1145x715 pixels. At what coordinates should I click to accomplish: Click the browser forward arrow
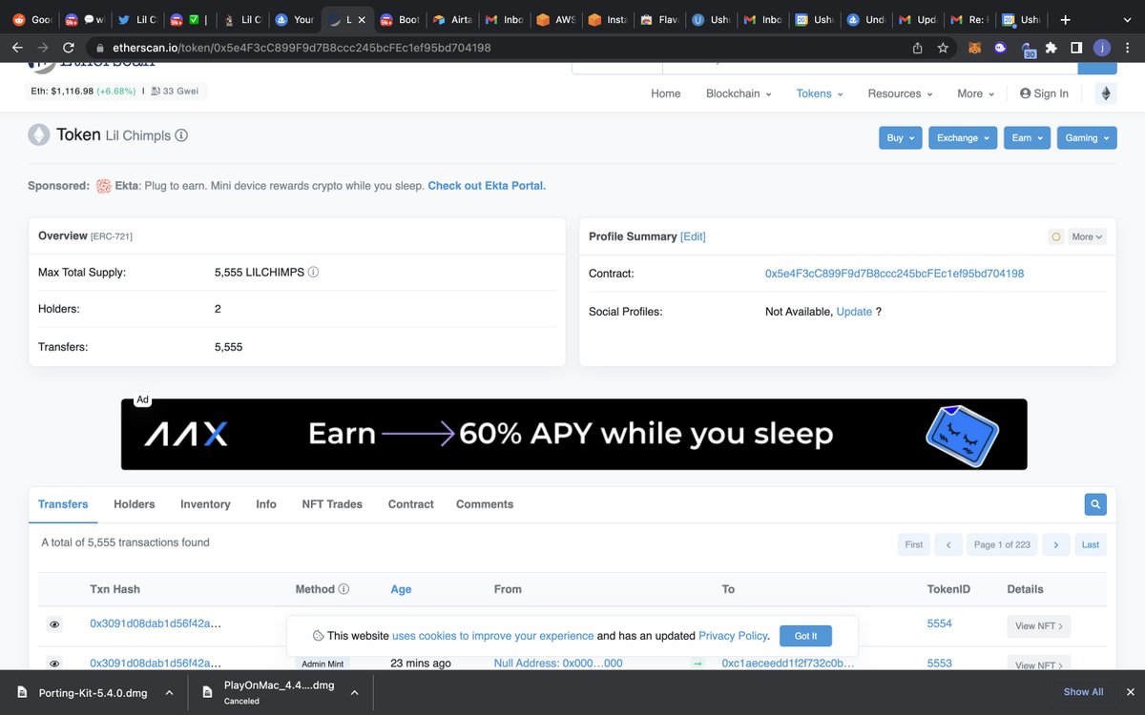[x=44, y=47]
